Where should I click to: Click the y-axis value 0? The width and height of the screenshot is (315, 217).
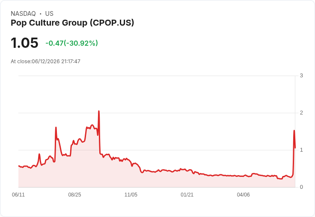point(301,187)
